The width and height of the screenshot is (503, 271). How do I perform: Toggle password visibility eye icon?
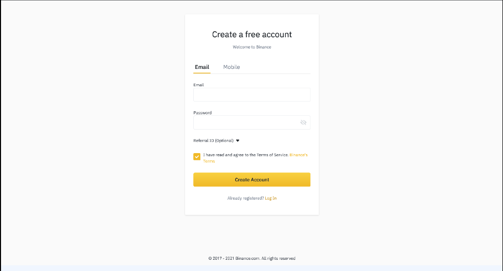coord(303,122)
